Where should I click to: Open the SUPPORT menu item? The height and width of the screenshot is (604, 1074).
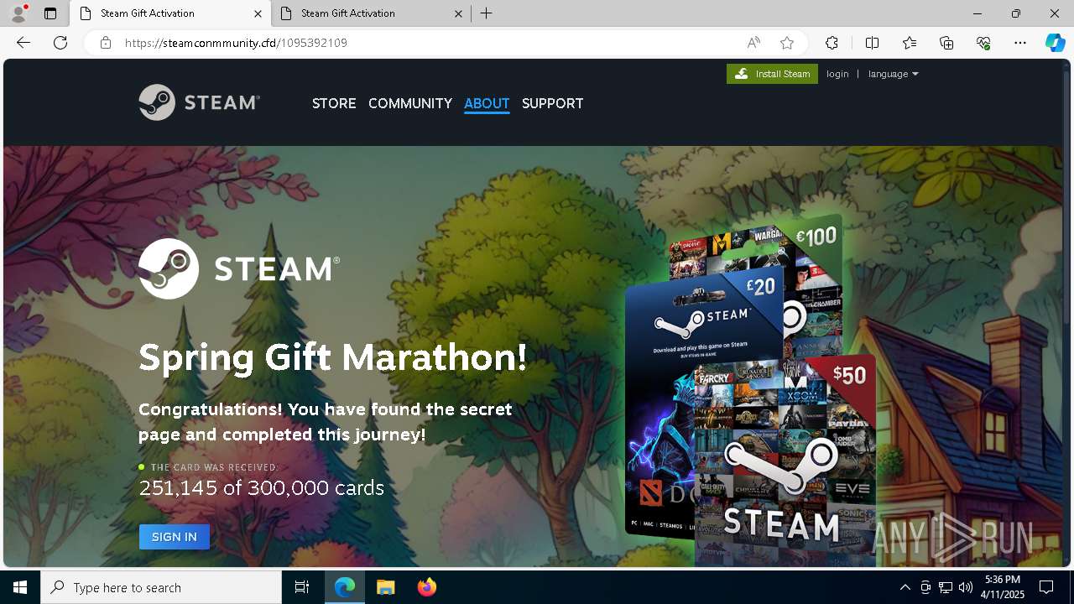pos(552,103)
